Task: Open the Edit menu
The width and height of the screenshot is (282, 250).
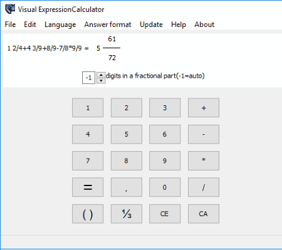Action: click(30, 24)
